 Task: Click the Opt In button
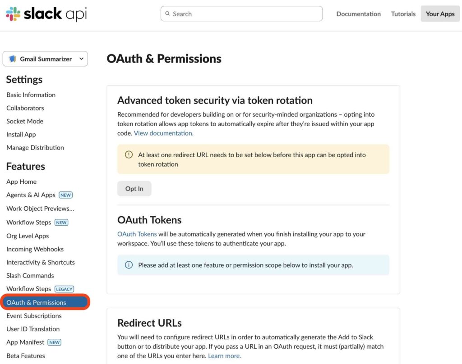(x=134, y=189)
